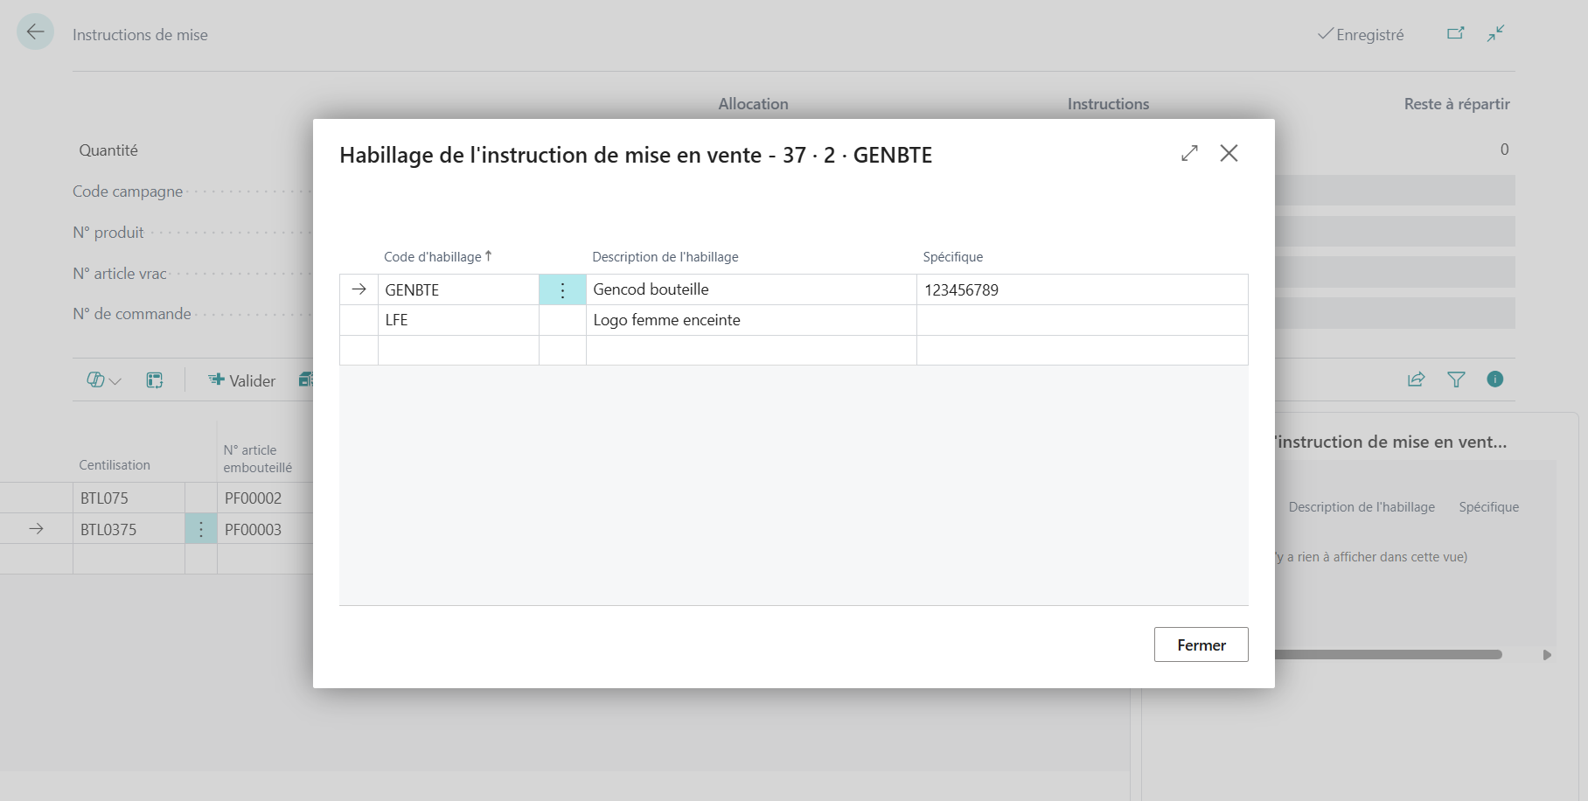Open factbox titled instruction de mise en vent...

[1391, 442]
